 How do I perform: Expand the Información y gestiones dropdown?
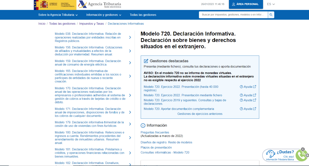[x=104, y=15]
